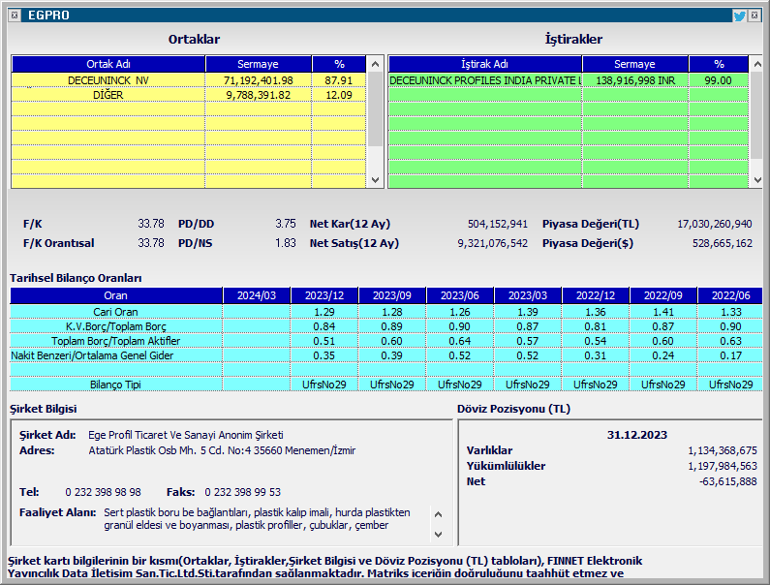This screenshot has width=770, height=585.
Task: Click Yükümlülükler value 1,197,984,563
Action: point(723,466)
